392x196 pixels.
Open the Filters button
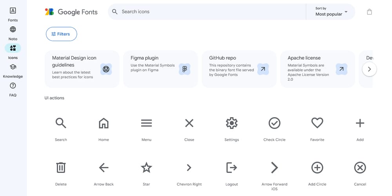point(62,34)
